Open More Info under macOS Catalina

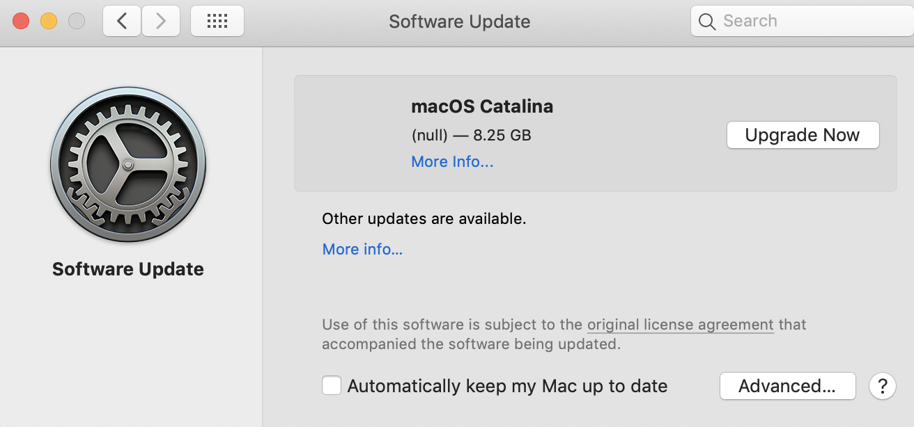tap(452, 162)
